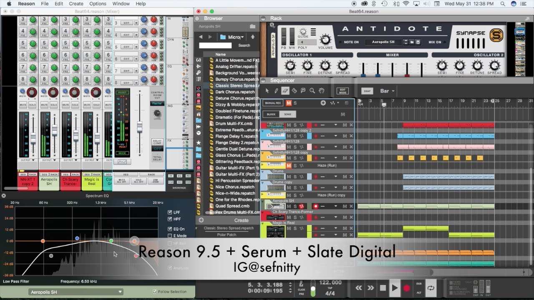Close the Spectrum EQ panel

[3, 195]
